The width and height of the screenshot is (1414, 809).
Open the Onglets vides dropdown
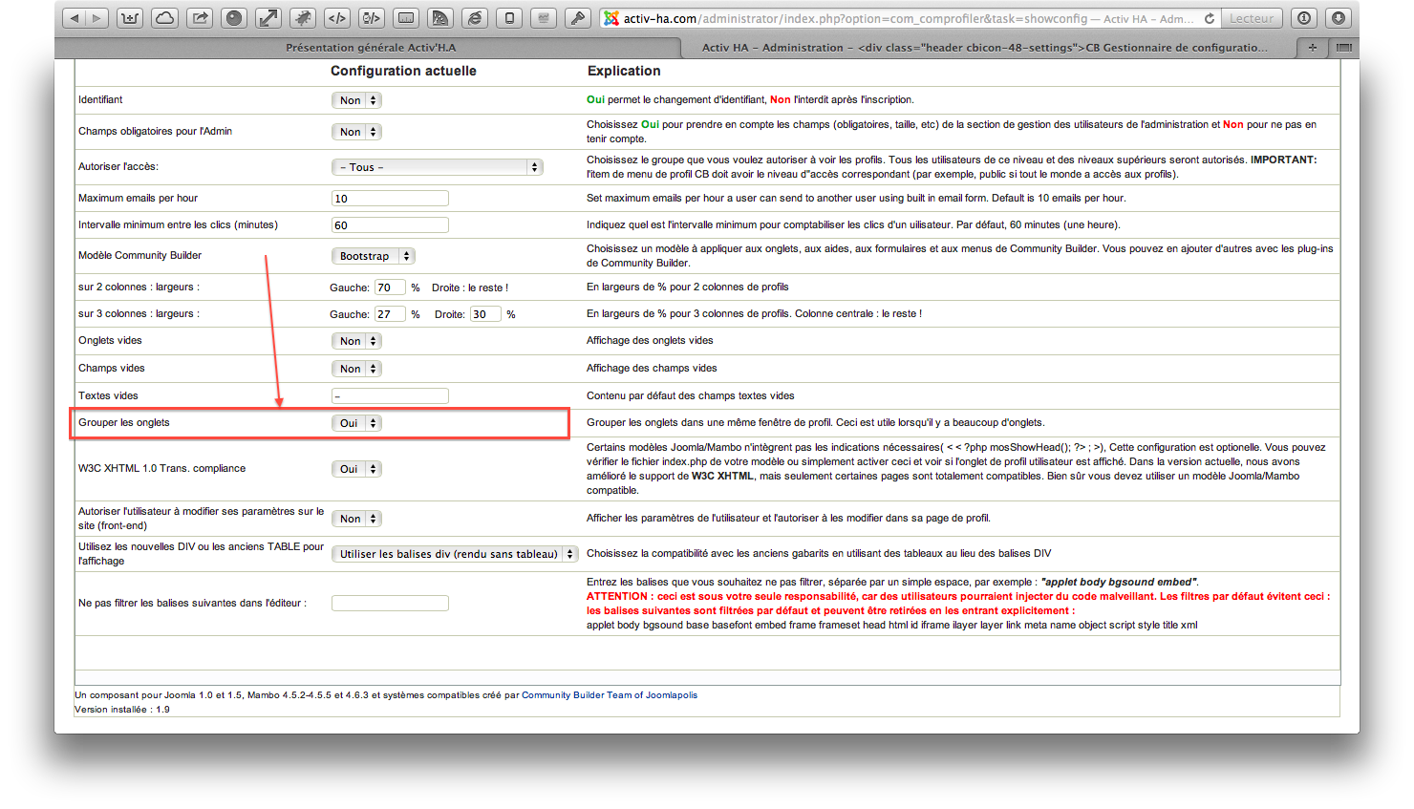point(356,341)
